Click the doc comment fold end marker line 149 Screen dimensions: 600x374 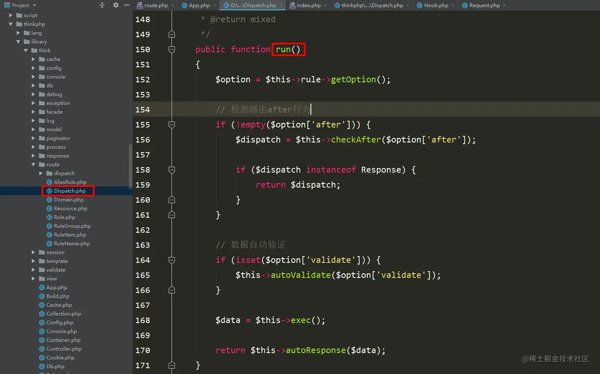point(172,34)
